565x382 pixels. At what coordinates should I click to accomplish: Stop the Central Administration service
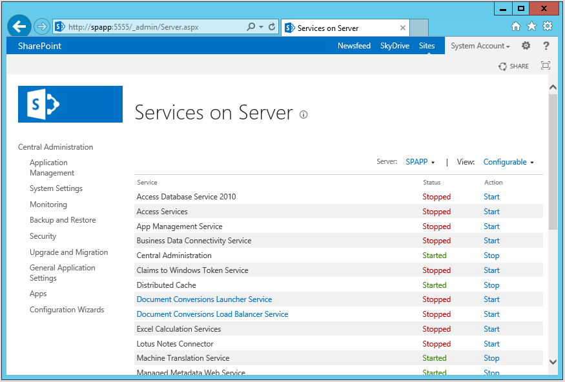(491, 256)
